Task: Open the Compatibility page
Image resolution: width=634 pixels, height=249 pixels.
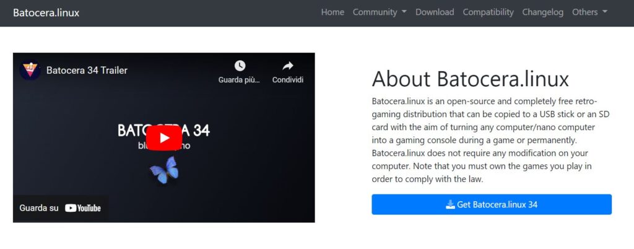Action: pos(488,12)
